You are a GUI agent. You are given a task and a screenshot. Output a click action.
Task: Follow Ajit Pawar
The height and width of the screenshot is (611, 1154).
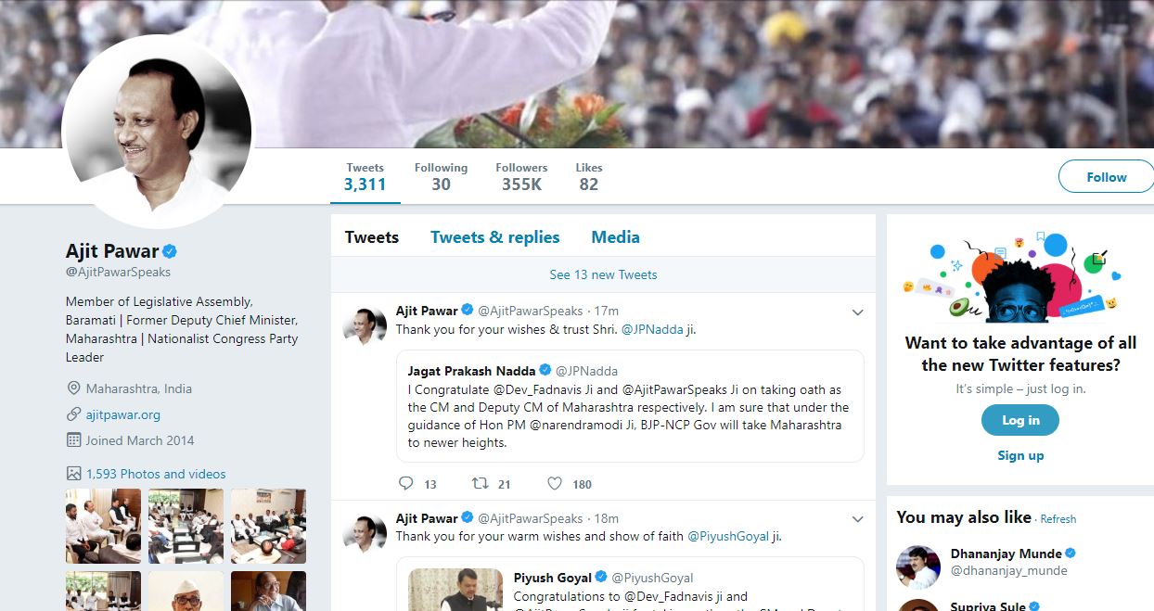[x=1106, y=177]
